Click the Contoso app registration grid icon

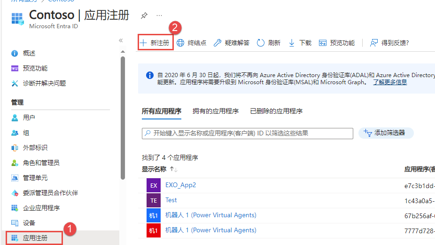(x=17, y=19)
